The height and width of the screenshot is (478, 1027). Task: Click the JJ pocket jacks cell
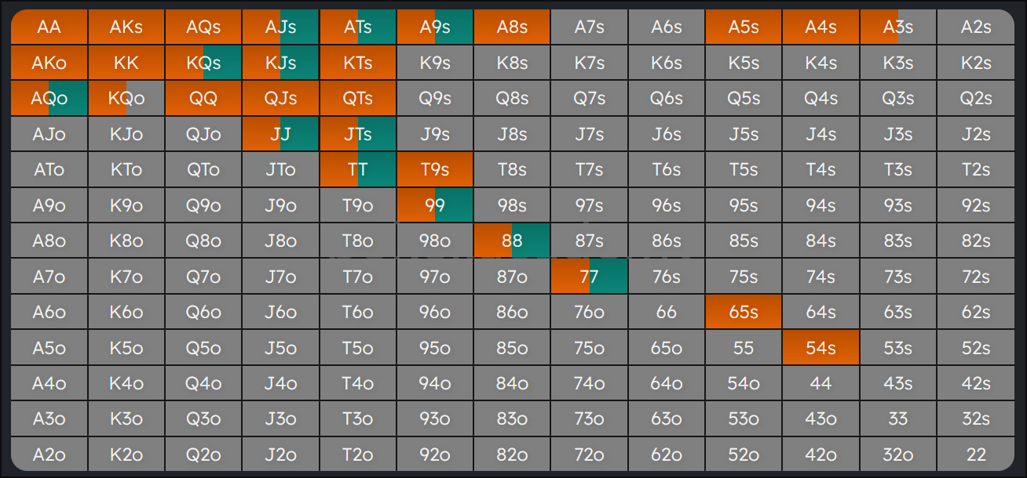tap(280, 134)
